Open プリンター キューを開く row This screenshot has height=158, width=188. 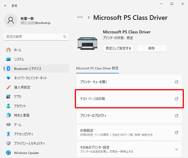tap(129, 82)
